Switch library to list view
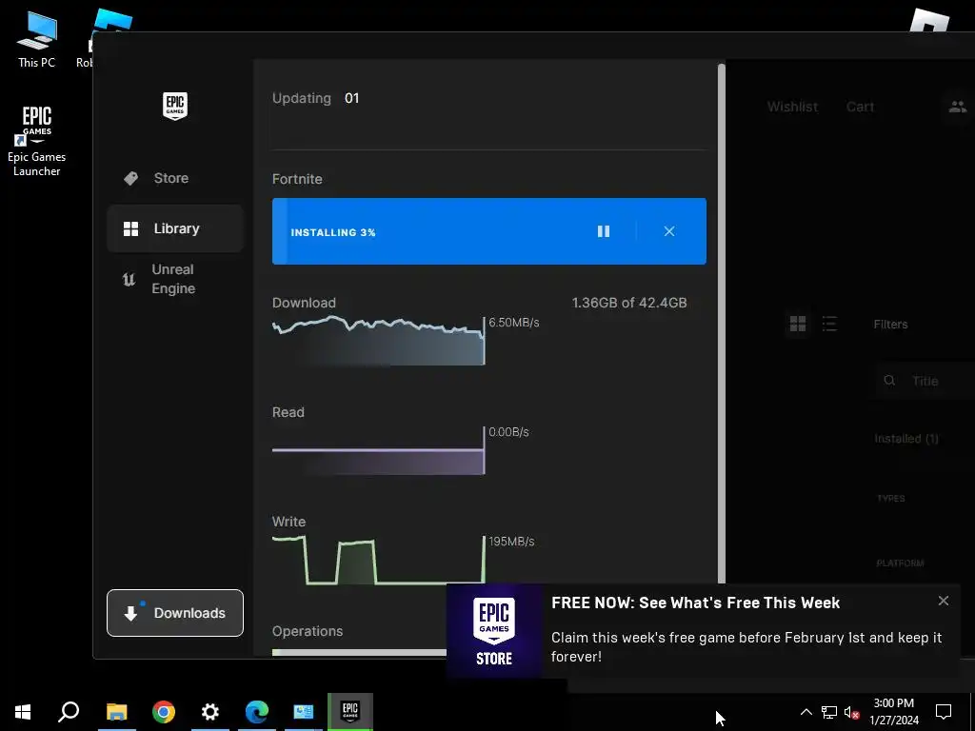 click(829, 324)
